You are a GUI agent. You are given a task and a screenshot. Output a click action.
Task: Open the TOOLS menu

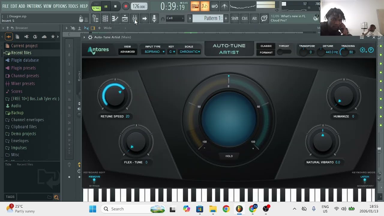point(73,6)
